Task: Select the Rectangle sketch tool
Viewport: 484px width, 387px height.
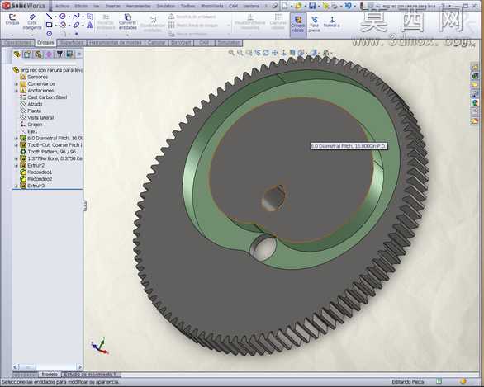Action: (49, 25)
